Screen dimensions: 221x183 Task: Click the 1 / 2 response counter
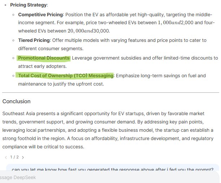14,157
